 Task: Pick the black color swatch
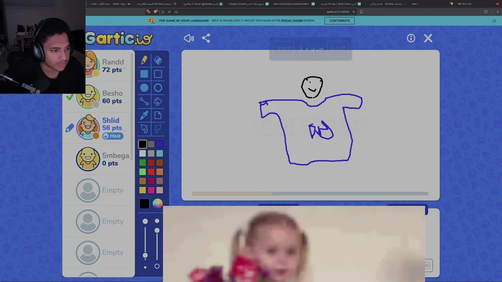pos(142,145)
